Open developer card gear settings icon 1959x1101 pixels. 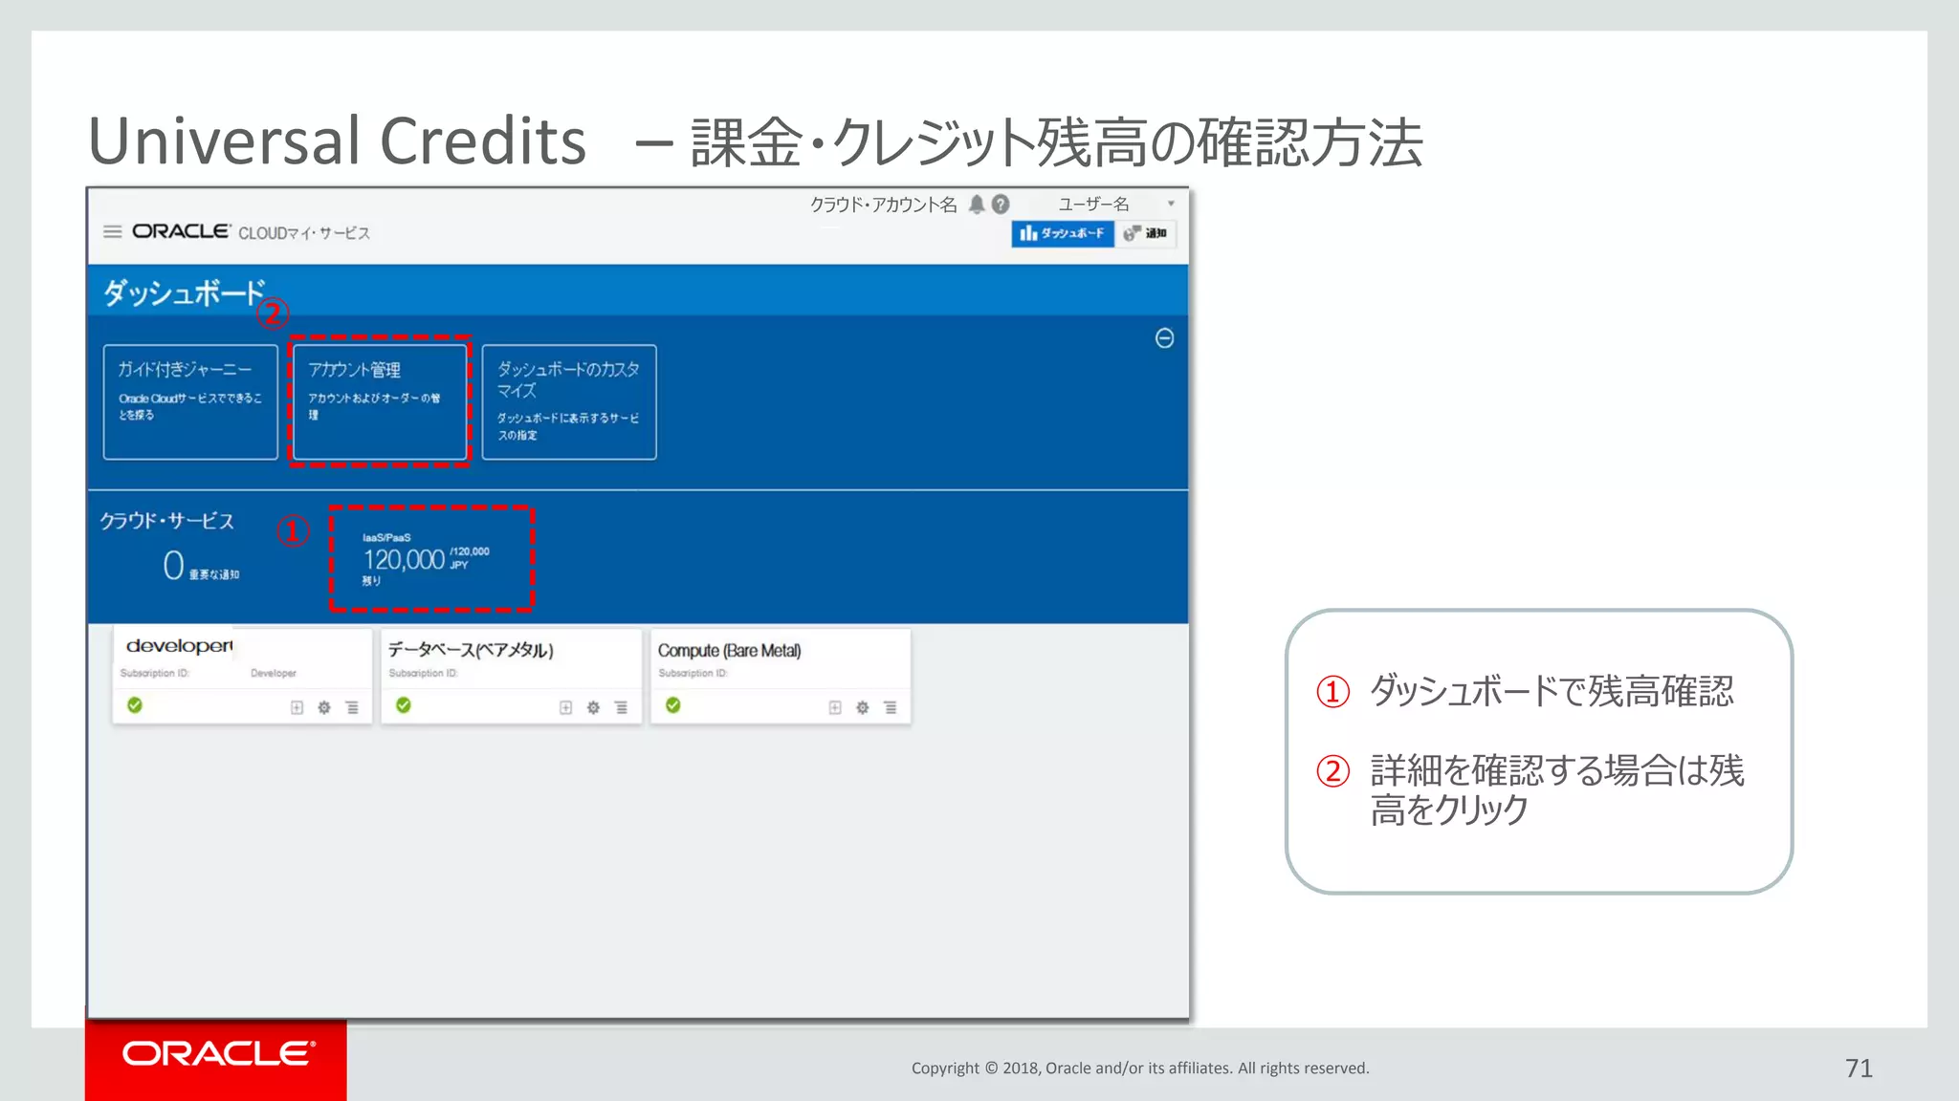(324, 708)
